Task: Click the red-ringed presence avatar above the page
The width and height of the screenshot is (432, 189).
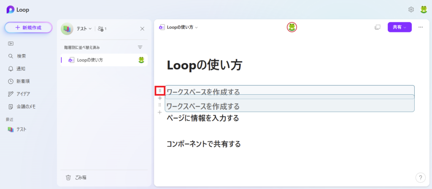Action: click(x=292, y=27)
